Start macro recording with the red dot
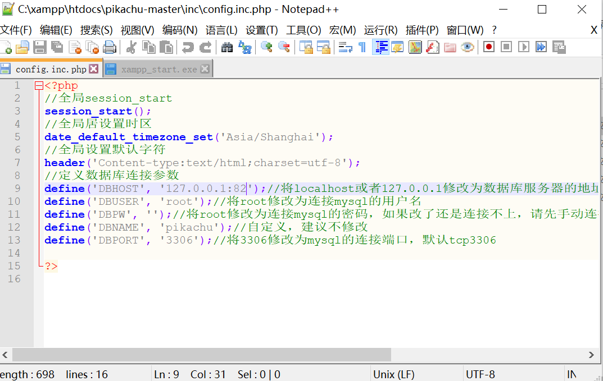Image resolution: width=603 pixels, height=381 pixels. click(x=489, y=47)
